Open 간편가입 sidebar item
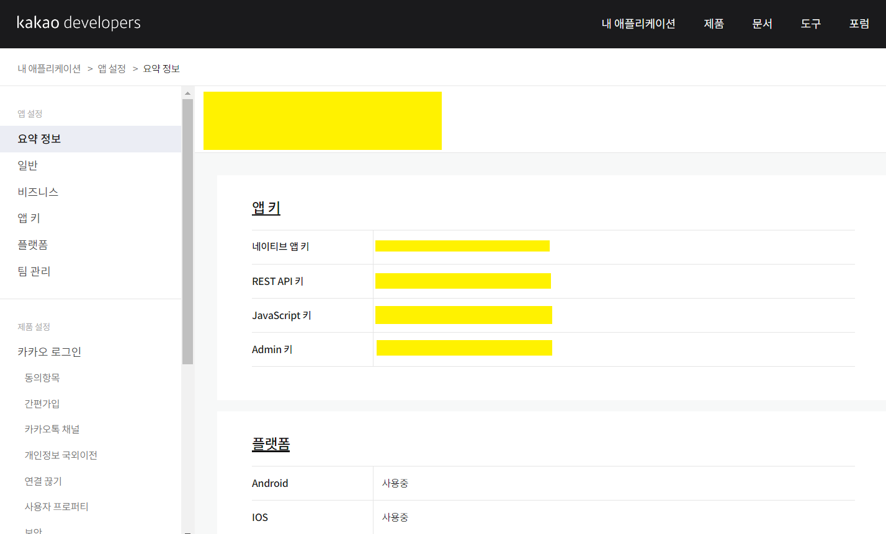 point(42,404)
